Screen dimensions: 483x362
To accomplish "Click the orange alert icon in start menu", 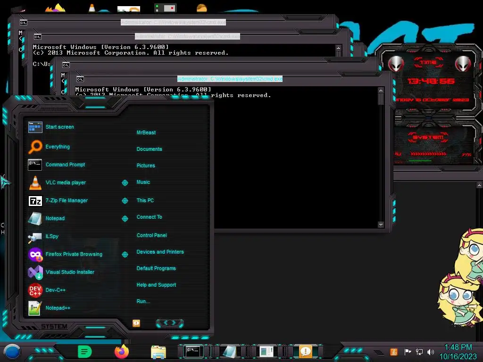I will 136,323.
